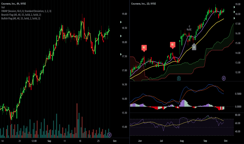
Task: Click the tallest red volume bar on 4h chart
Action: [x=77, y=120]
